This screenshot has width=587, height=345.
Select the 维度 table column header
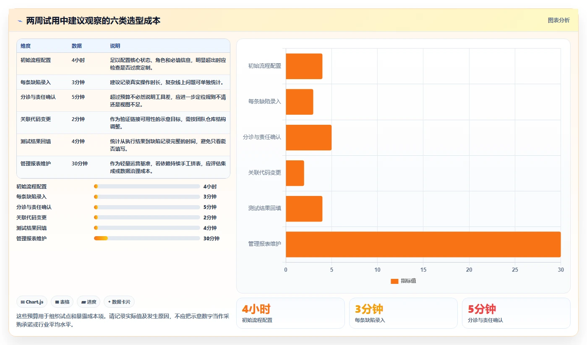pos(26,46)
